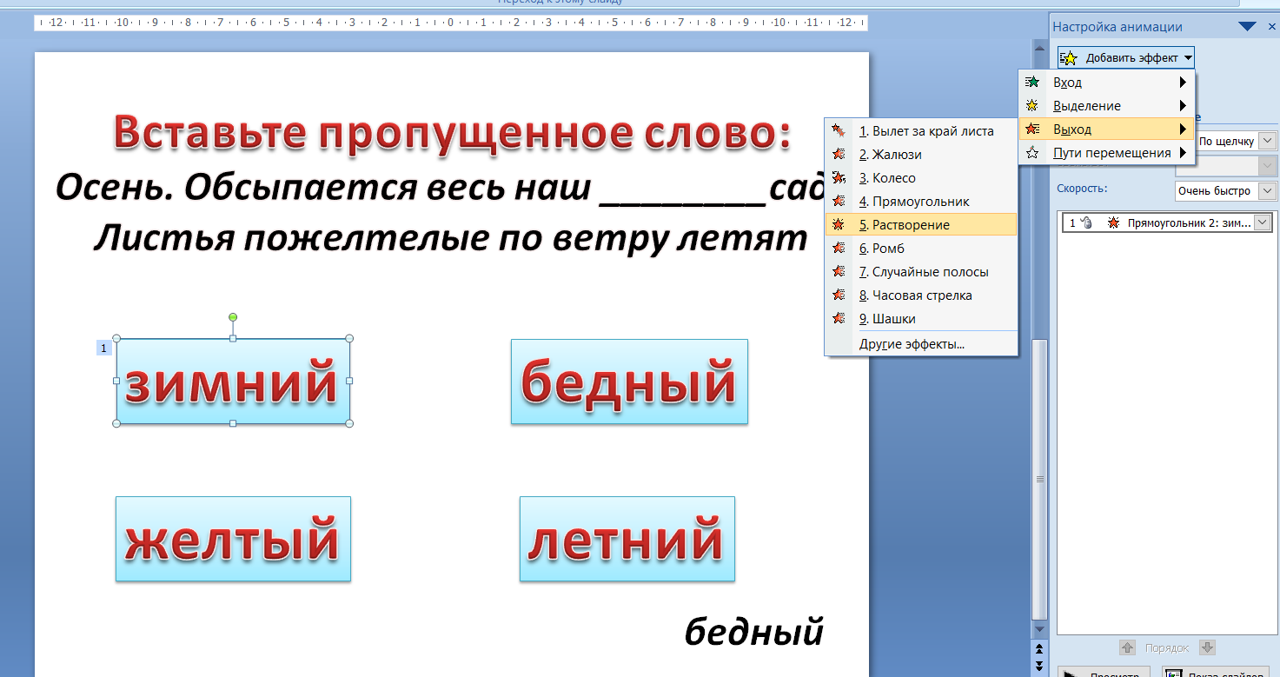
Task: Choose the Прямоугольник exit effect
Action: [x=920, y=202]
